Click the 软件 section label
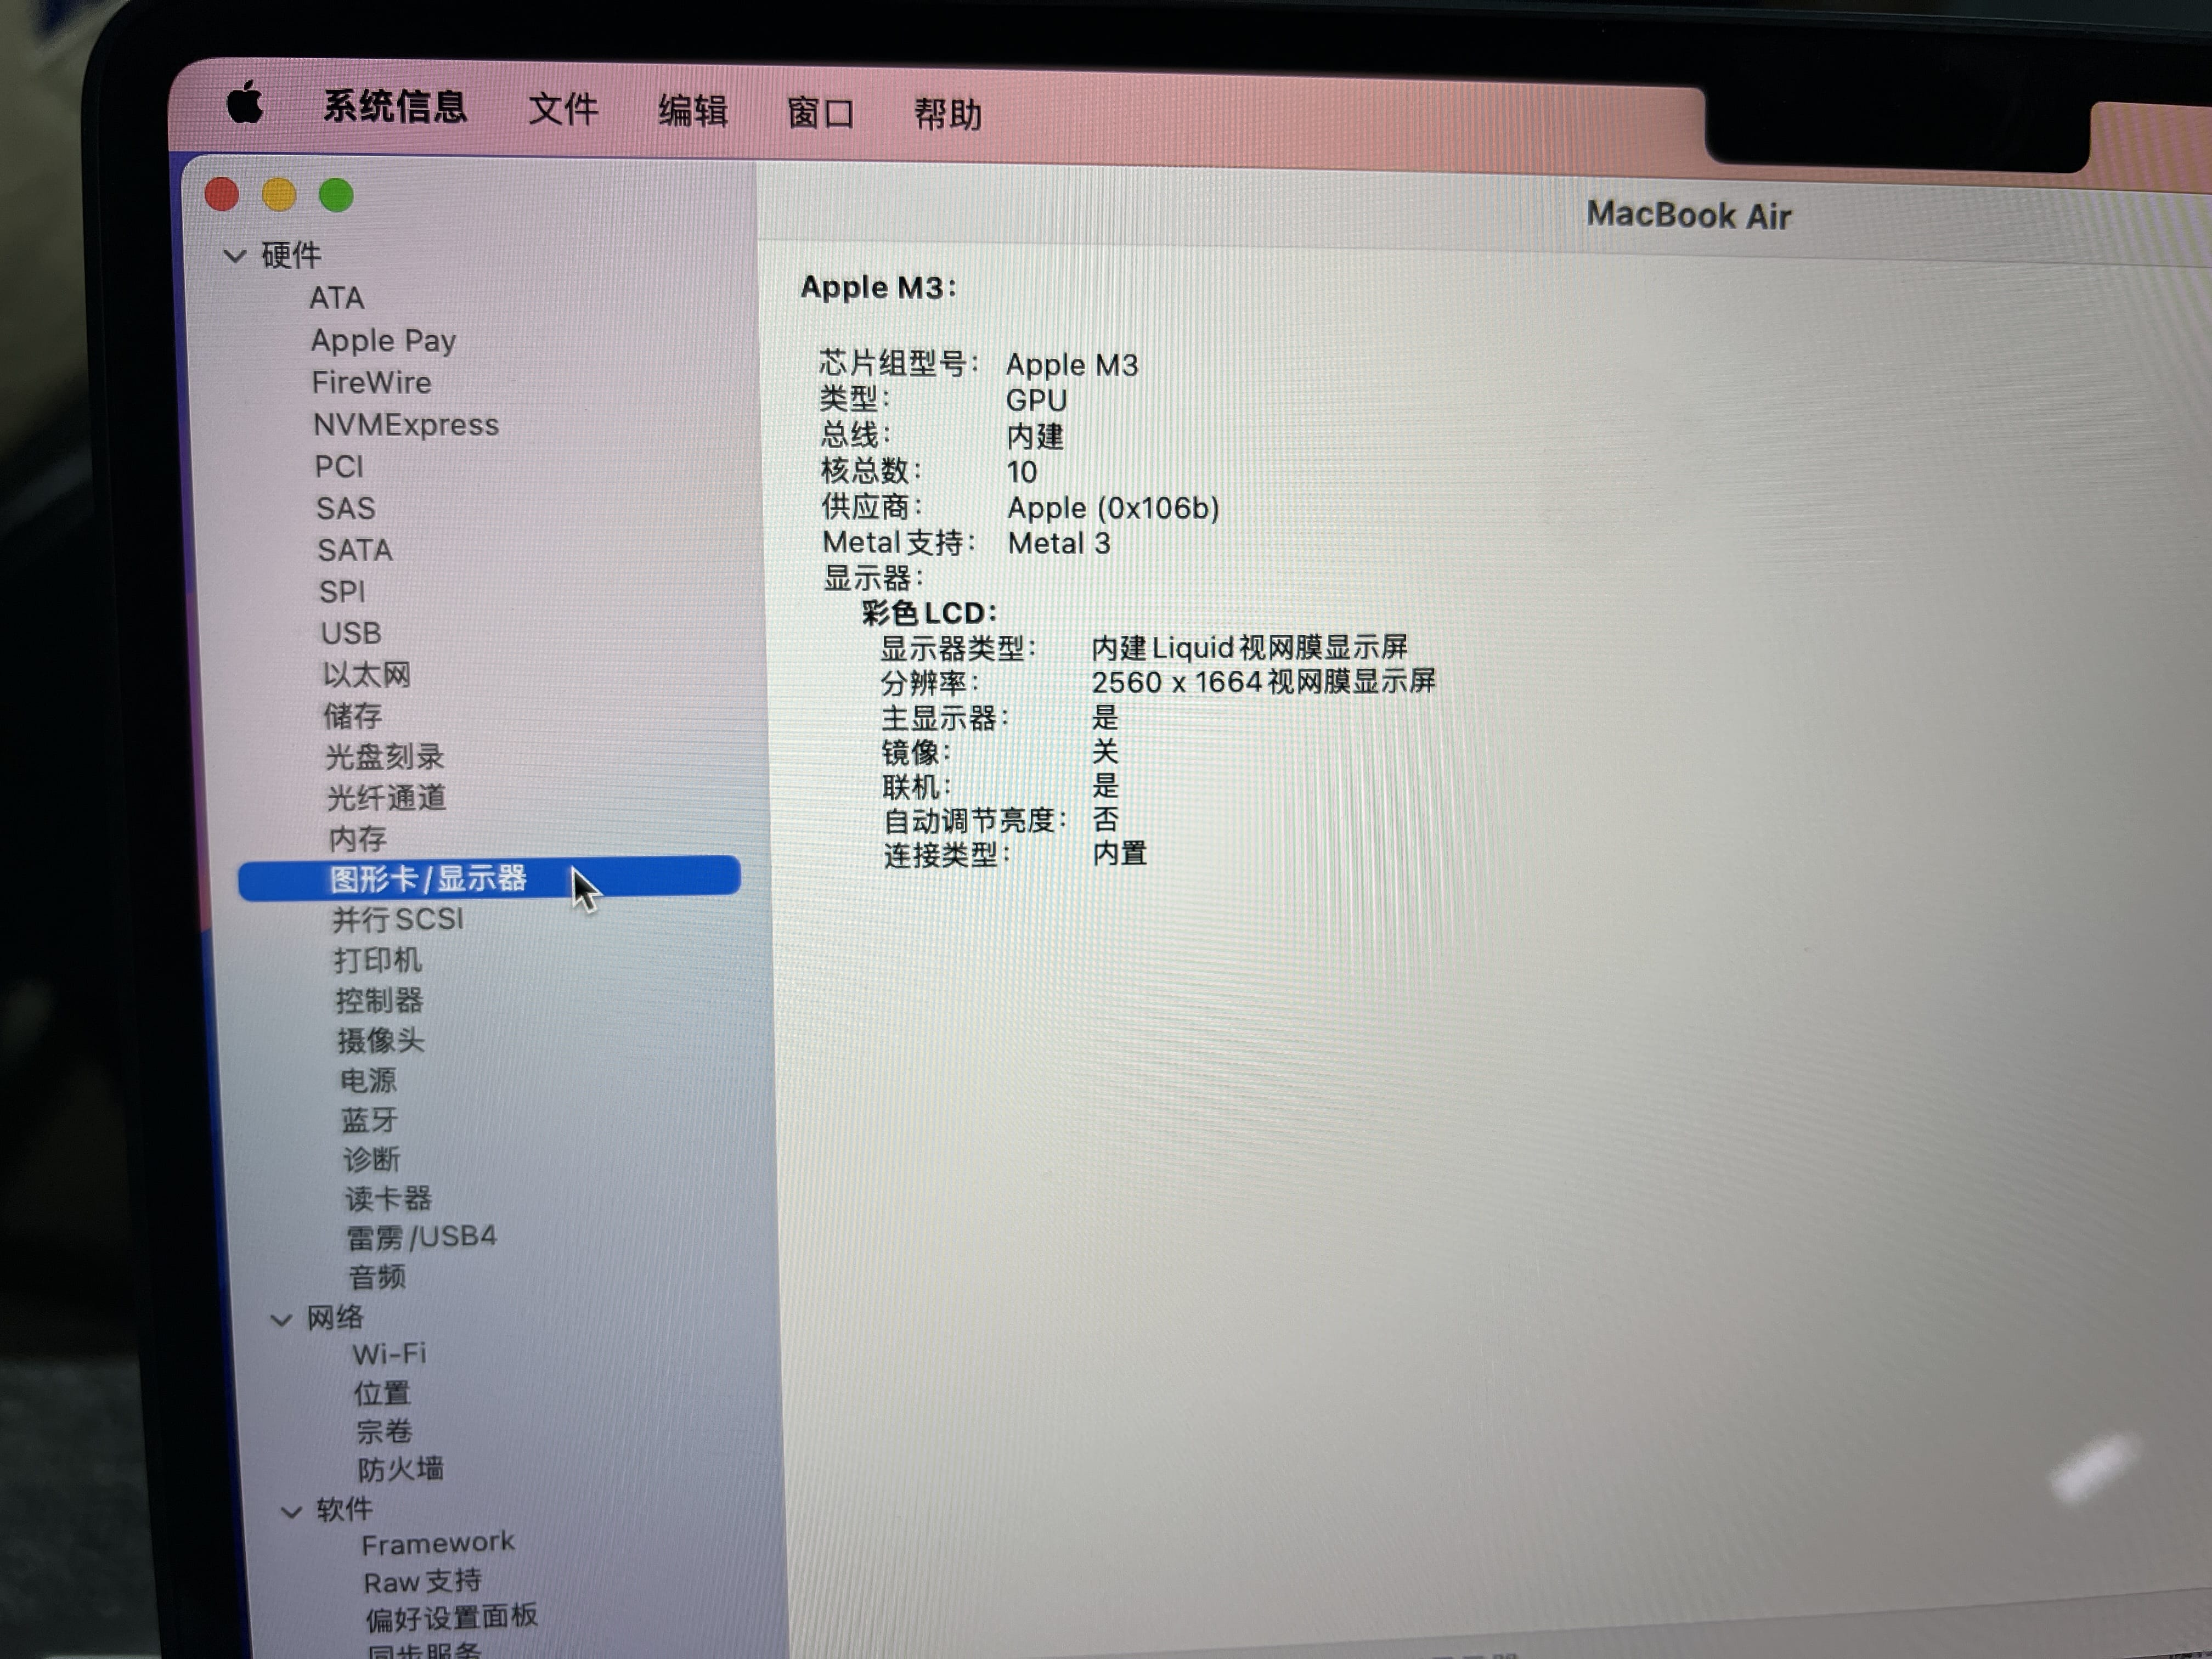The width and height of the screenshot is (2212, 1659). [345, 1510]
